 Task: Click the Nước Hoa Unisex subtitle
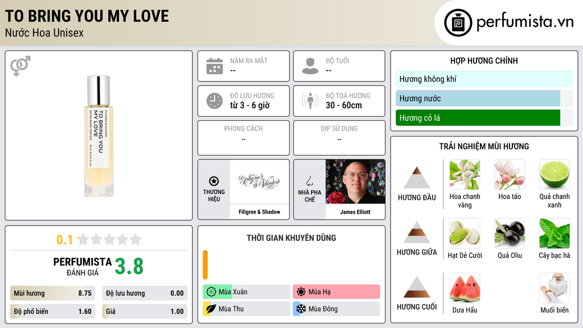coord(44,32)
